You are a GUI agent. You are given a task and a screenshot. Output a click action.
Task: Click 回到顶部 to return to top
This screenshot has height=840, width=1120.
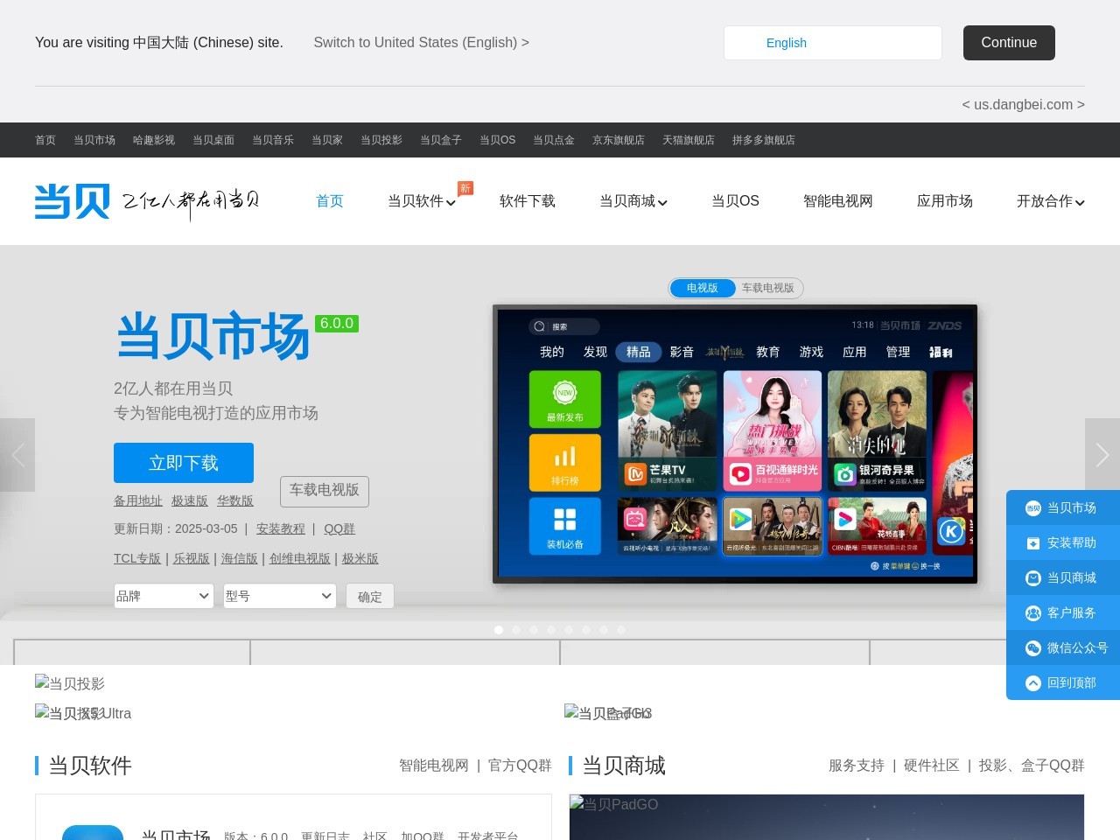pyautogui.click(x=1063, y=682)
